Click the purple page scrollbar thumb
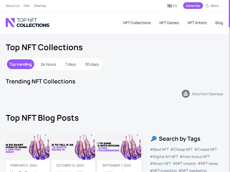Viewport: 230px width, 172px height. [x=229, y=13]
